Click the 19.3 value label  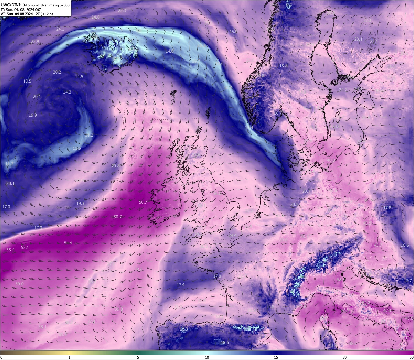coord(80,203)
